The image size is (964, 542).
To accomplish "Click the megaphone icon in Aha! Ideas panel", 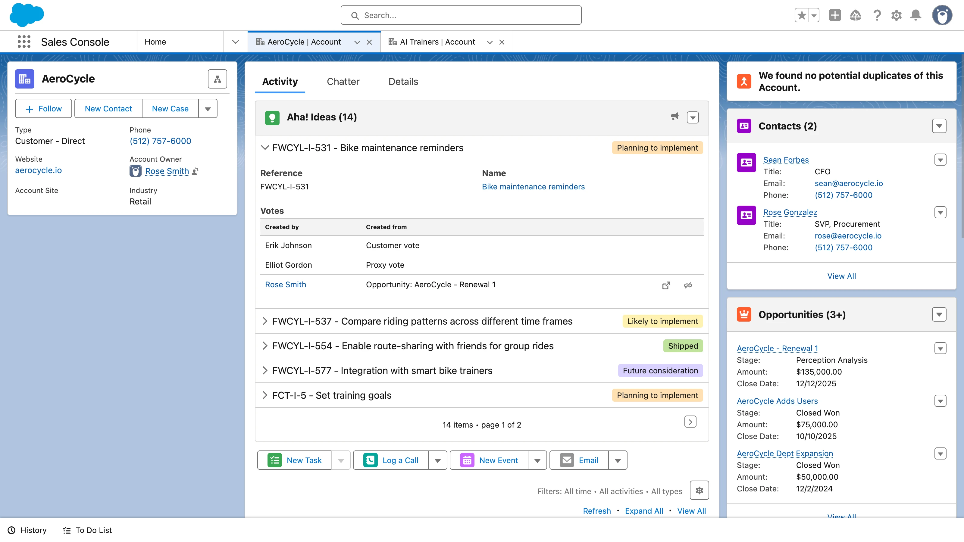I will pyautogui.click(x=674, y=116).
